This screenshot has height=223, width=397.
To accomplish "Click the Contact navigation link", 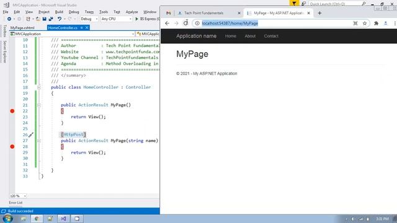I will pyautogui.click(x=271, y=36).
